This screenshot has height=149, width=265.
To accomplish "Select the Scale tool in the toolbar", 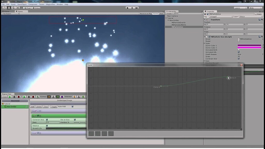I will pyautogui.click(x=18, y=8).
